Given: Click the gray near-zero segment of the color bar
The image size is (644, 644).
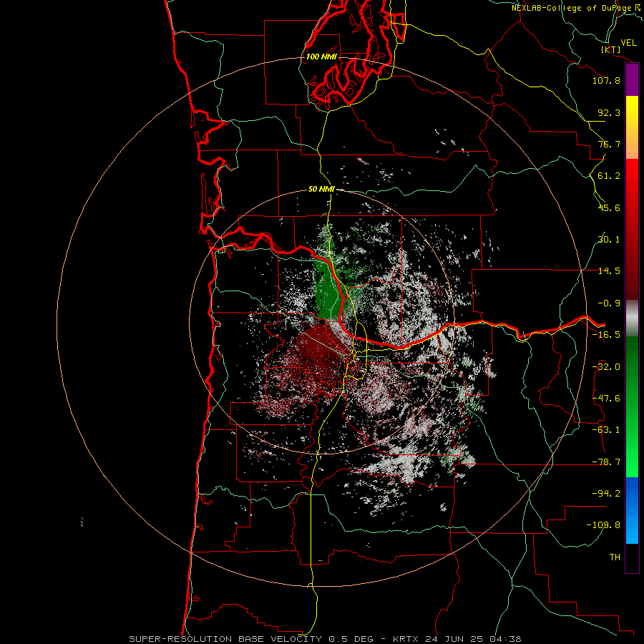Looking at the screenshot, I should tap(632, 318).
